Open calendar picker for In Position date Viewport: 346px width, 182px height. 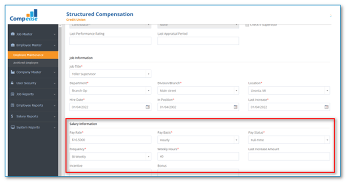coord(235,107)
